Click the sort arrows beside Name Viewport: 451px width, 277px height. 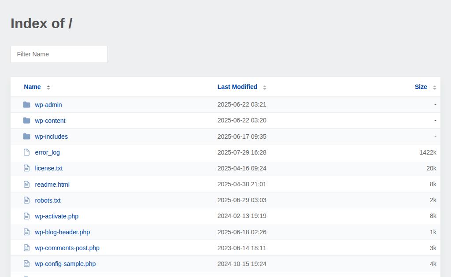48,88
